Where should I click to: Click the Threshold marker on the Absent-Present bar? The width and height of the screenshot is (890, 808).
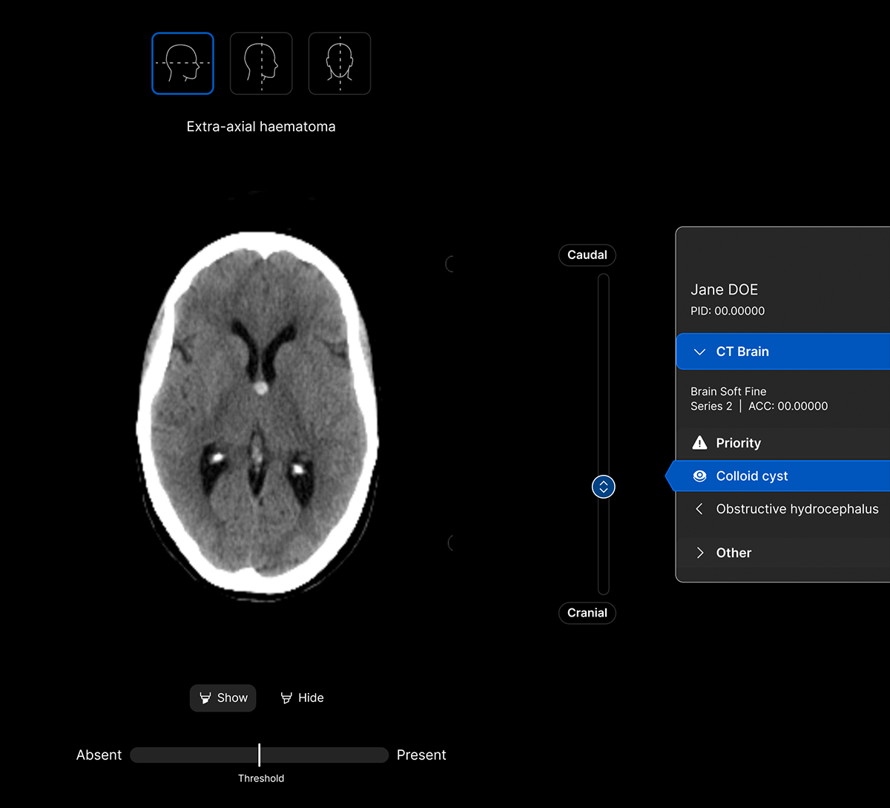click(260, 755)
